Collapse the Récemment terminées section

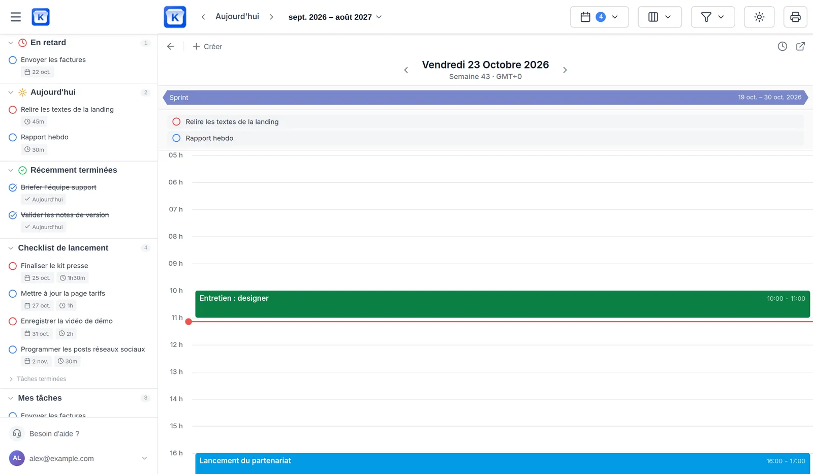click(x=11, y=170)
